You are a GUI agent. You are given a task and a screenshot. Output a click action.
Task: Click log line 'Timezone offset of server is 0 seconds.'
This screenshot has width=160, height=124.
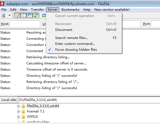[57, 70]
